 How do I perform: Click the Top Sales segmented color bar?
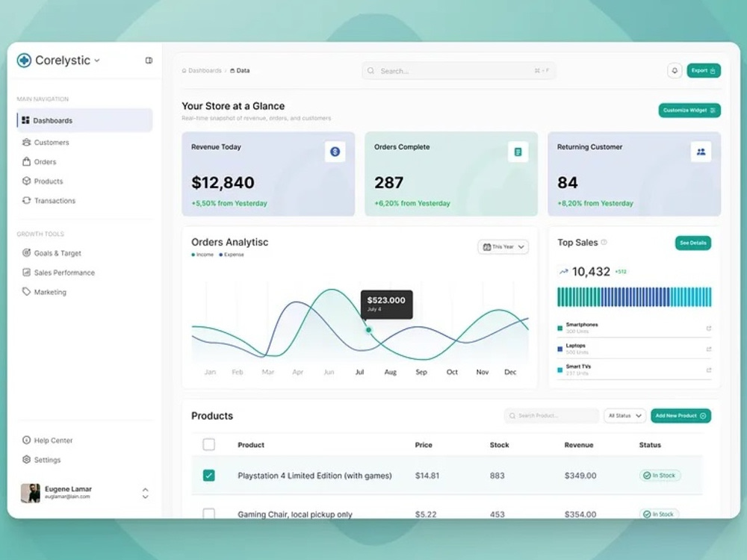(x=634, y=296)
